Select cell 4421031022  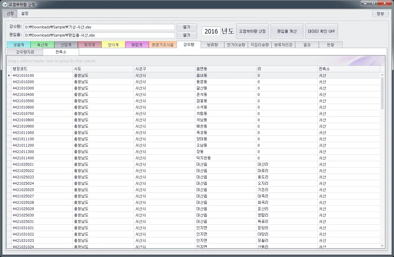click(42, 234)
